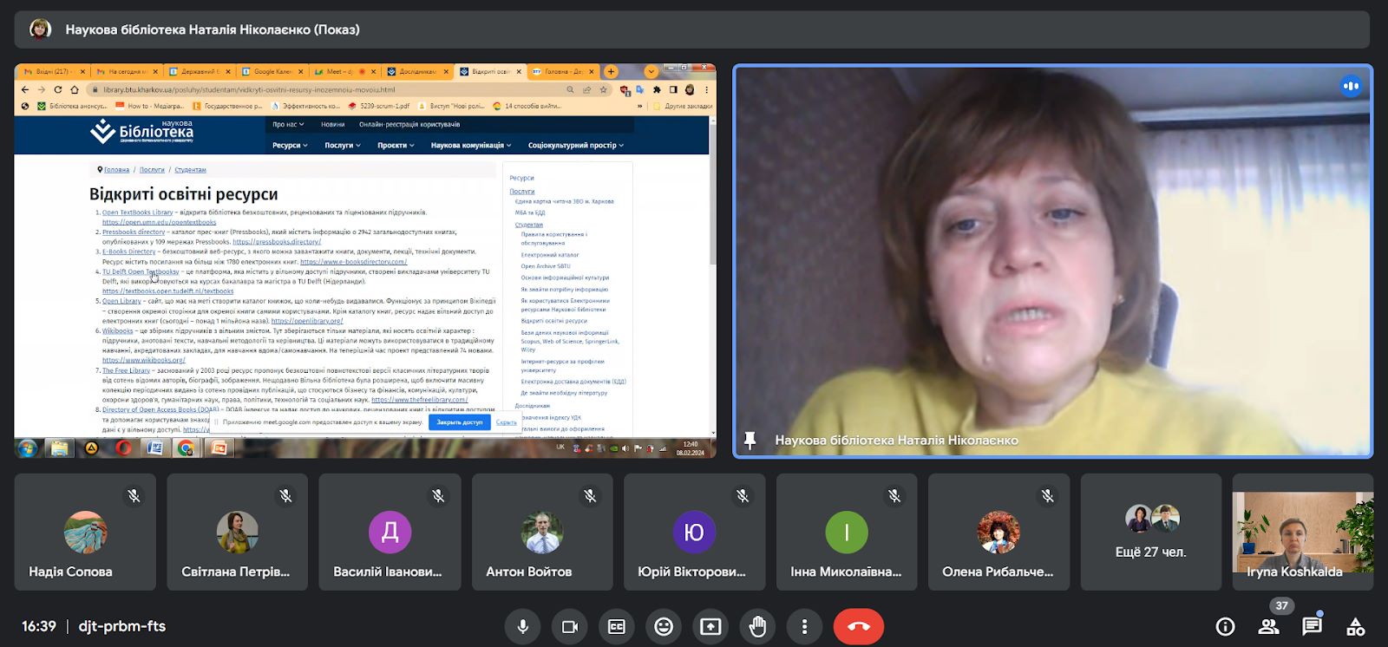Expand the Послуги site menu
Image resolution: width=1388 pixels, height=647 pixels.
pos(343,145)
